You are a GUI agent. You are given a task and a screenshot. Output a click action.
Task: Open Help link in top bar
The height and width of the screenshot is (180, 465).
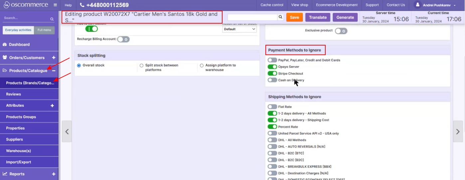[68, 5]
